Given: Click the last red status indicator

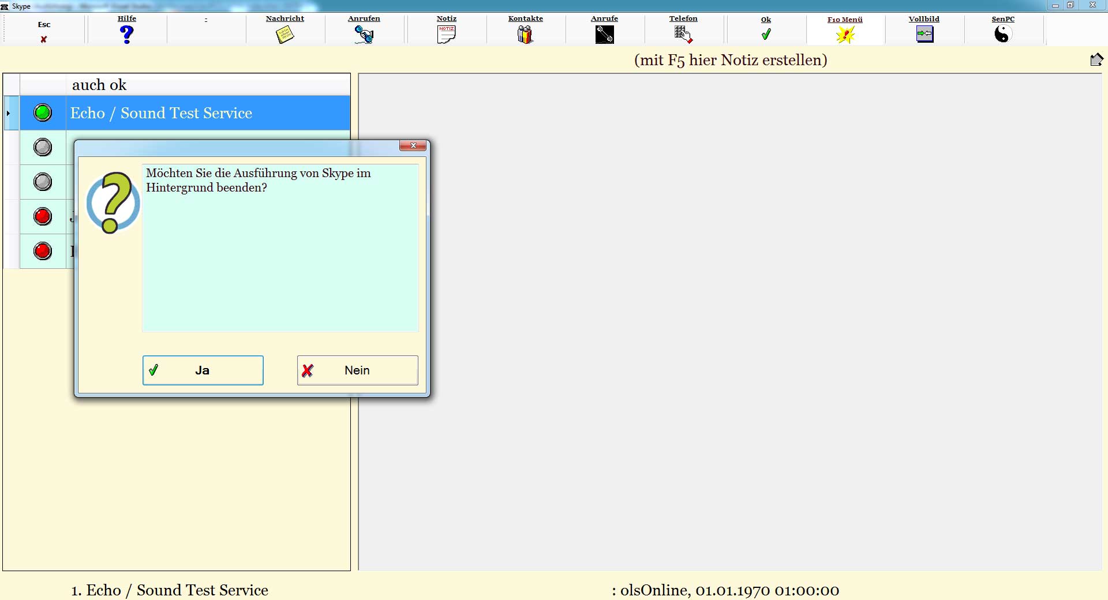Looking at the screenshot, I should [43, 252].
